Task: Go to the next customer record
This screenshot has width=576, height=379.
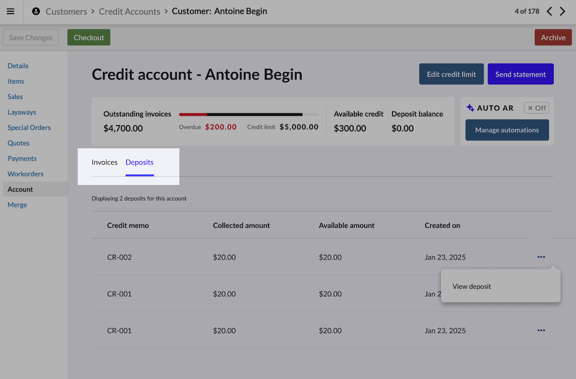Action: tap(563, 11)
